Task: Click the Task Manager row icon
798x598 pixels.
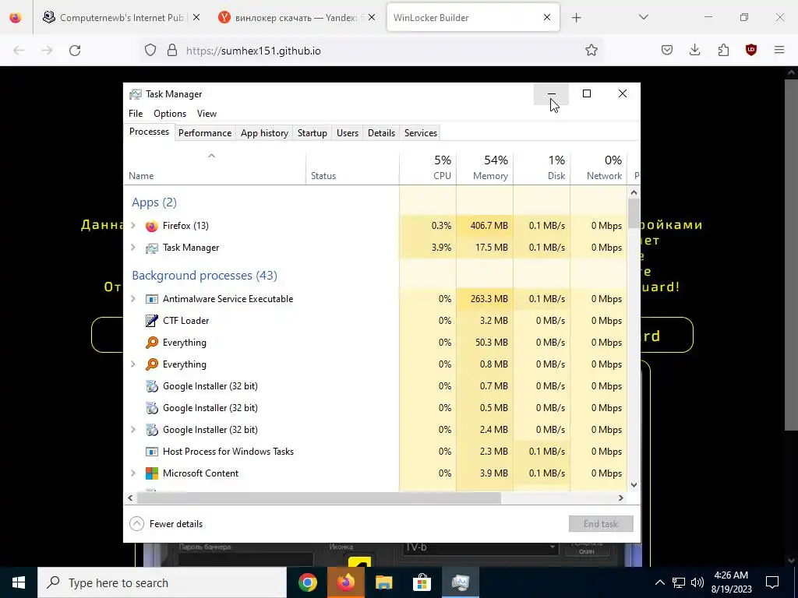Action: click(152, 248)
